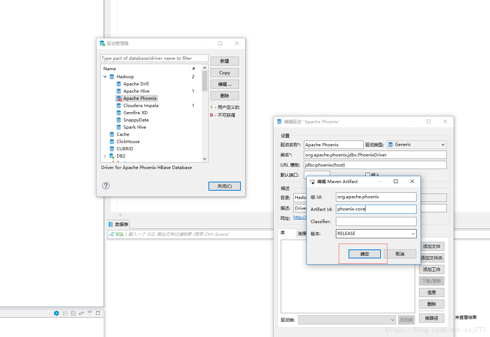Click the Artifact Id field
The image size is (490, 337).
point(376,209)
